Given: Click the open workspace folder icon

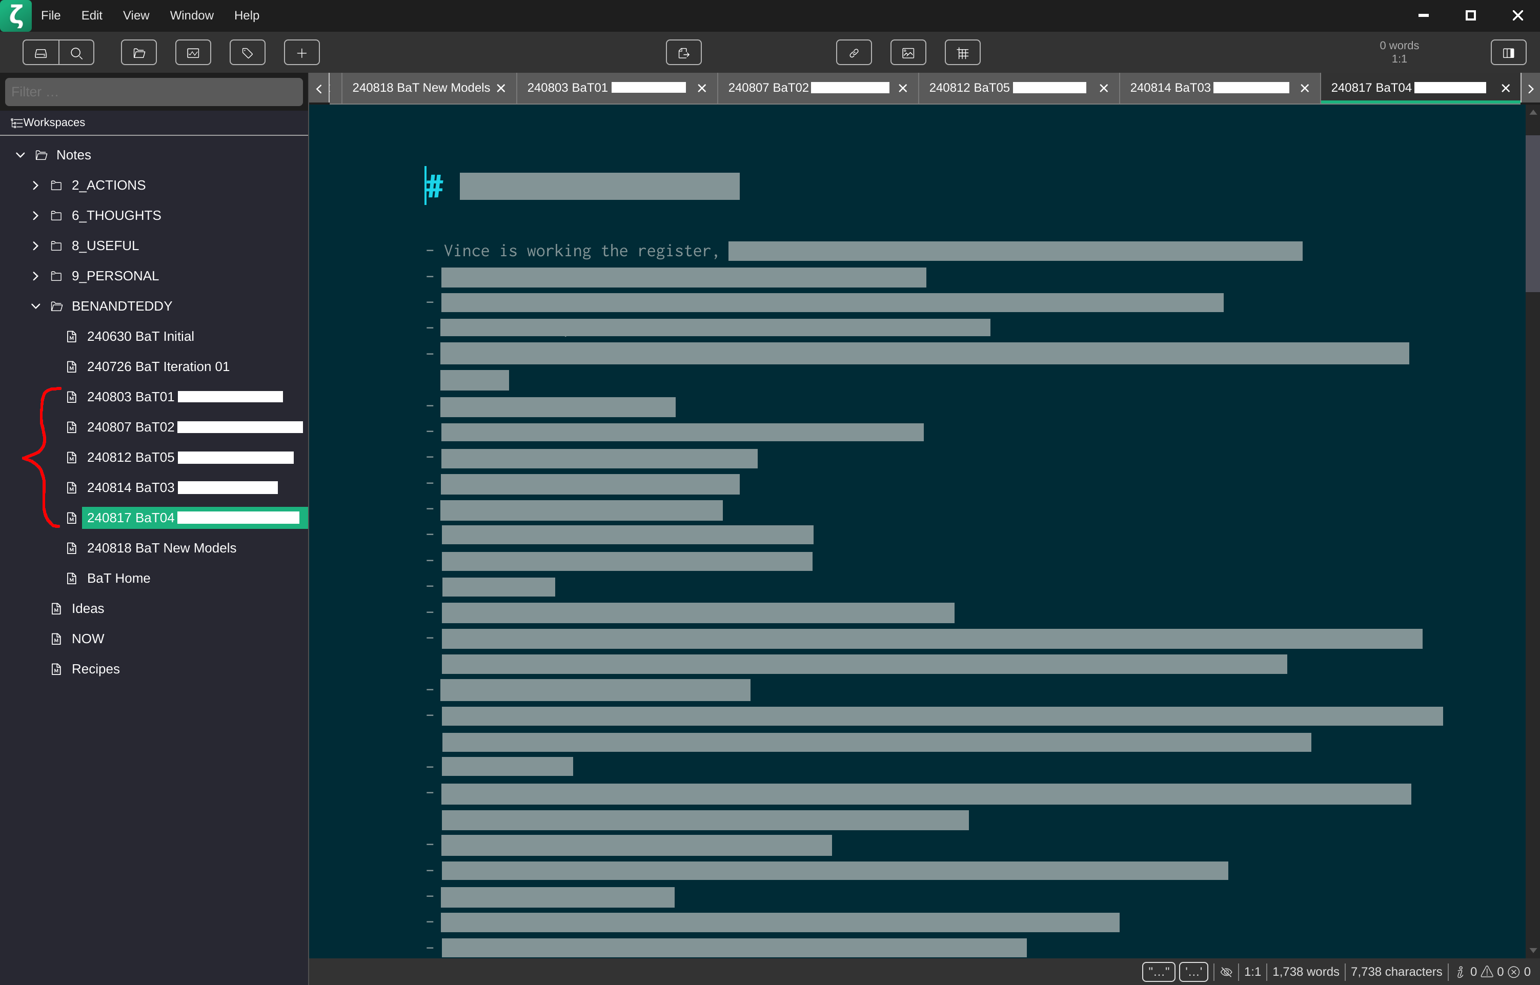Looking at the screenshot, I should [139, 52].
